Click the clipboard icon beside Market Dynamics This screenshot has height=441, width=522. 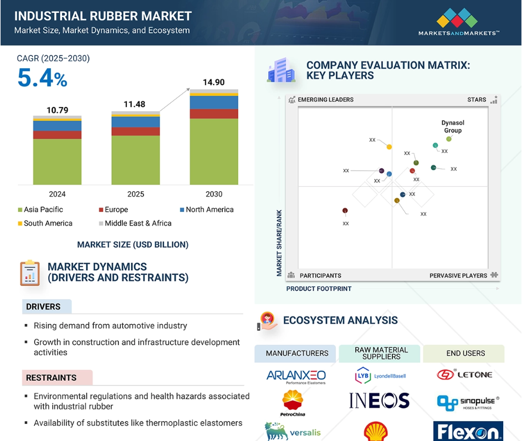tap(30, 273)
